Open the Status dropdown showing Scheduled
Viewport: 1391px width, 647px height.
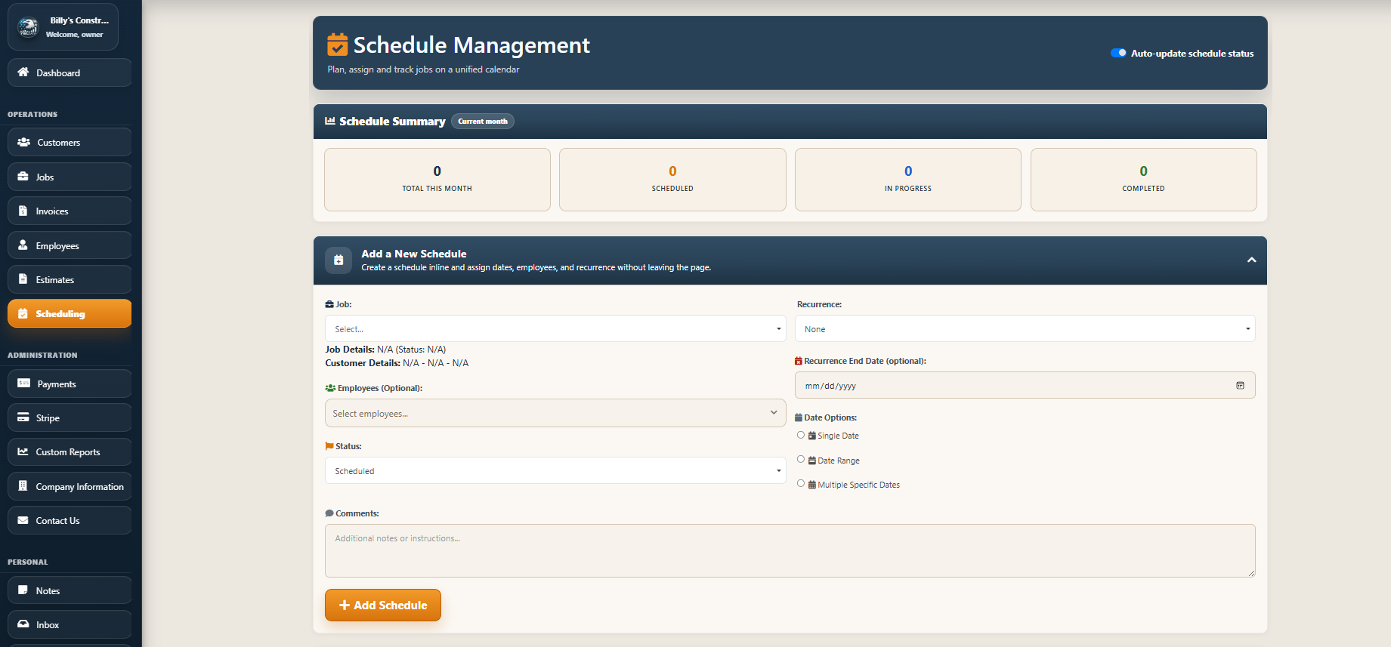pyautogui.click(x=555, y=470)
